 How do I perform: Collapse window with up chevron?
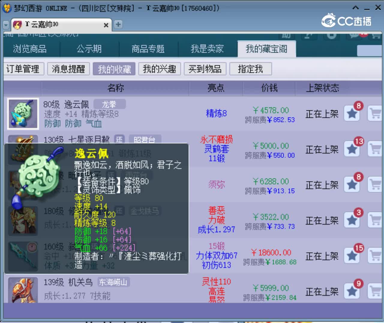tap(355, 8)
